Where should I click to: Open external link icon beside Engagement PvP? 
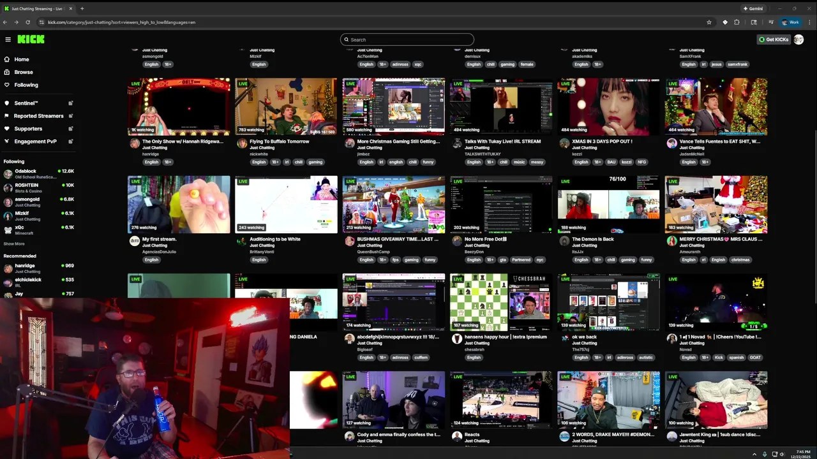tap(71, 142)
